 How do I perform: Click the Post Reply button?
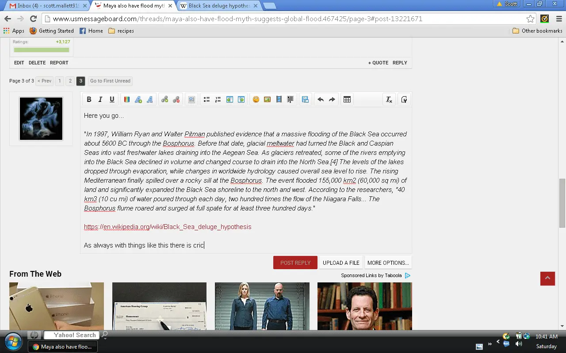295,263
